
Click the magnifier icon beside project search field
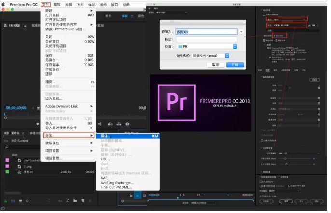click(x=7, y=147)
